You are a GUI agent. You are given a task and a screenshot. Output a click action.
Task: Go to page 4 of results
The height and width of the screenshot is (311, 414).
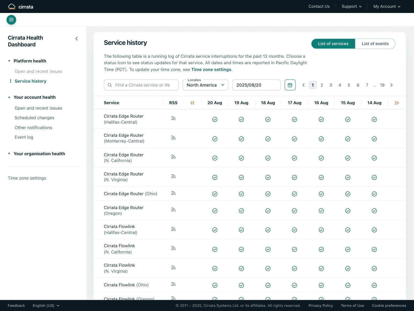click(x=340, y=85)
